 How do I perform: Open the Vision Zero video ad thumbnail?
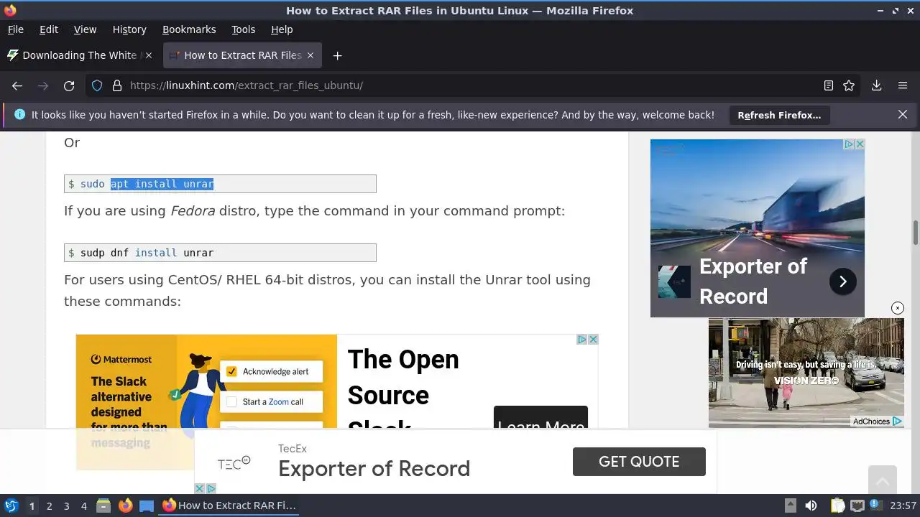[x=806, y=372]
